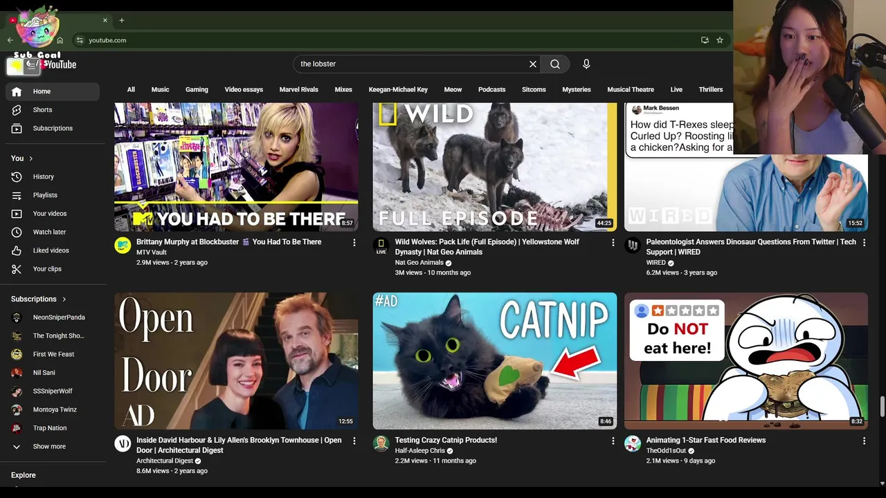Play Open Door AD thumbnail

[x=236, y=361]
